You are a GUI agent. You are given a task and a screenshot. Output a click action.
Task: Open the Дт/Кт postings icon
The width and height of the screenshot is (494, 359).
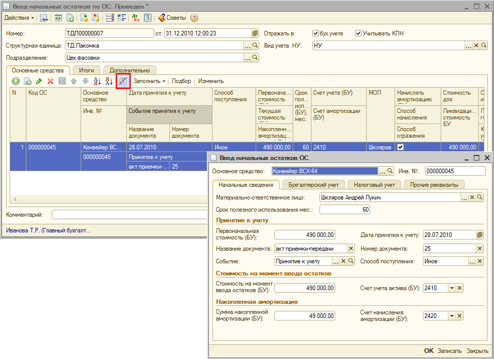point(135,18)
